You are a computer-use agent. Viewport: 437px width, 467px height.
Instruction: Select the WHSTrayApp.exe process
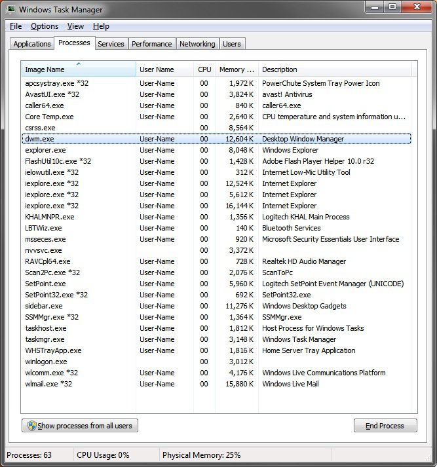[216, 350]
